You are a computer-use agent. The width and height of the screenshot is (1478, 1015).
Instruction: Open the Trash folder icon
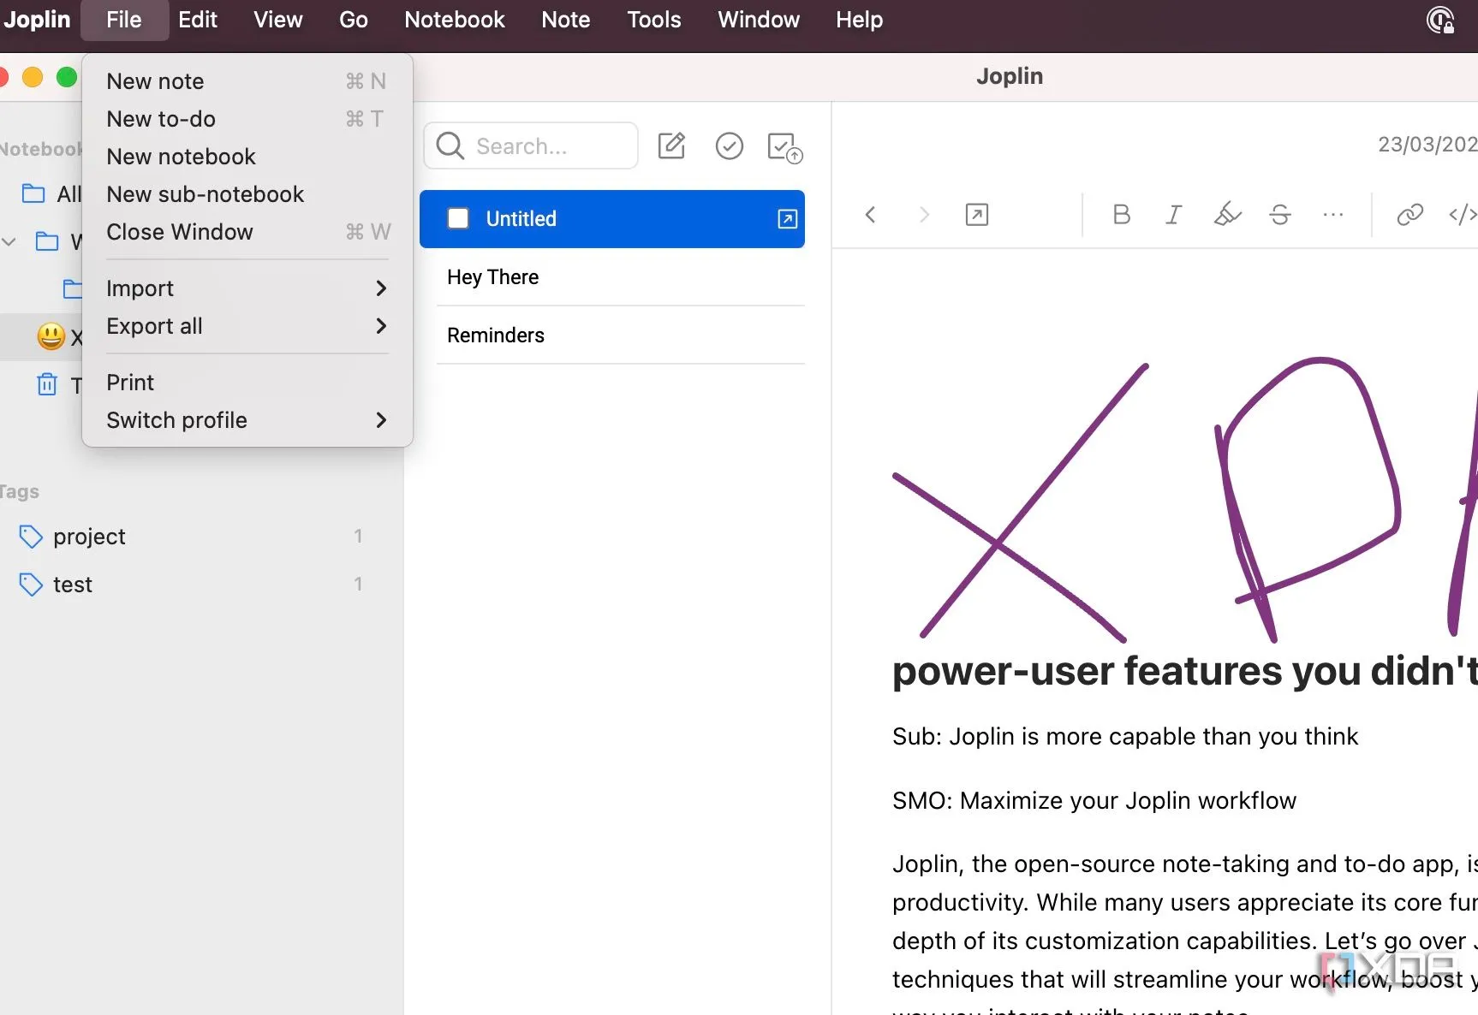[x=47, y=384]
